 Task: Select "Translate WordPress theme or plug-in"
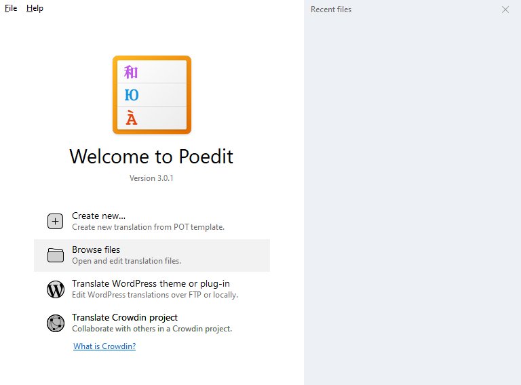155,284
